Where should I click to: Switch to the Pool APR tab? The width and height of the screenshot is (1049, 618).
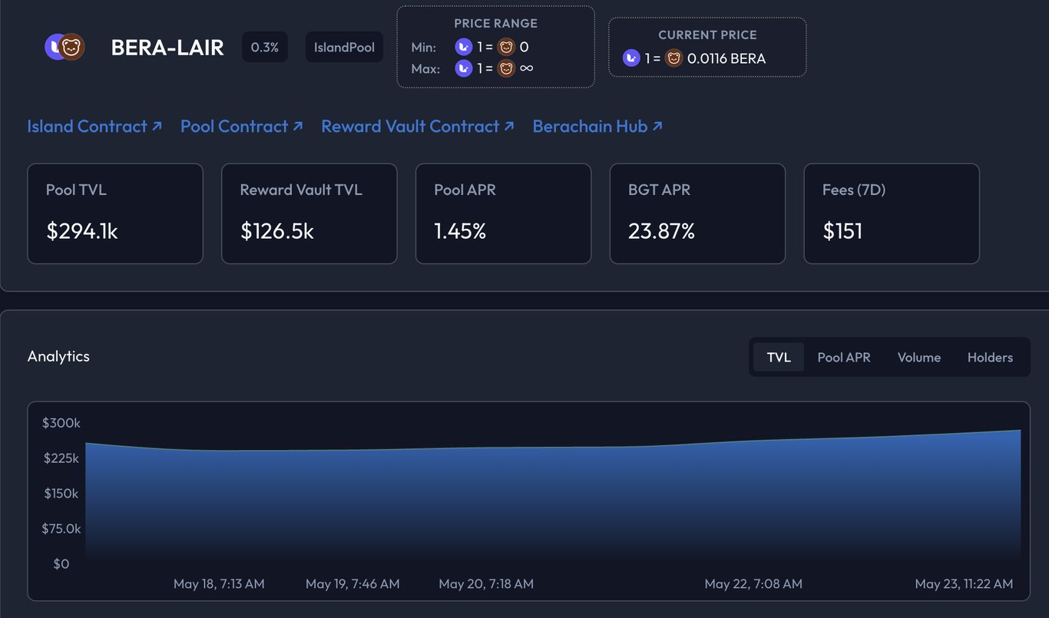844,357
